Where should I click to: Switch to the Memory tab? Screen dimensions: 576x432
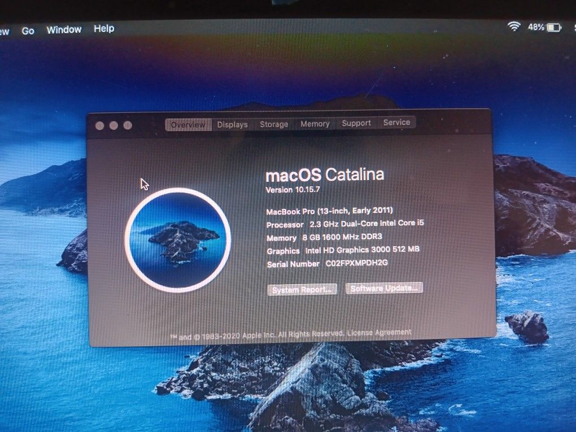coord(315,124)
